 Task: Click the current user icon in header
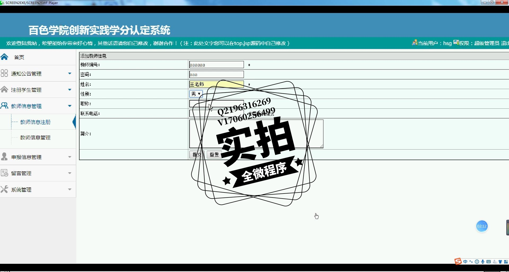tap(415, 42)
